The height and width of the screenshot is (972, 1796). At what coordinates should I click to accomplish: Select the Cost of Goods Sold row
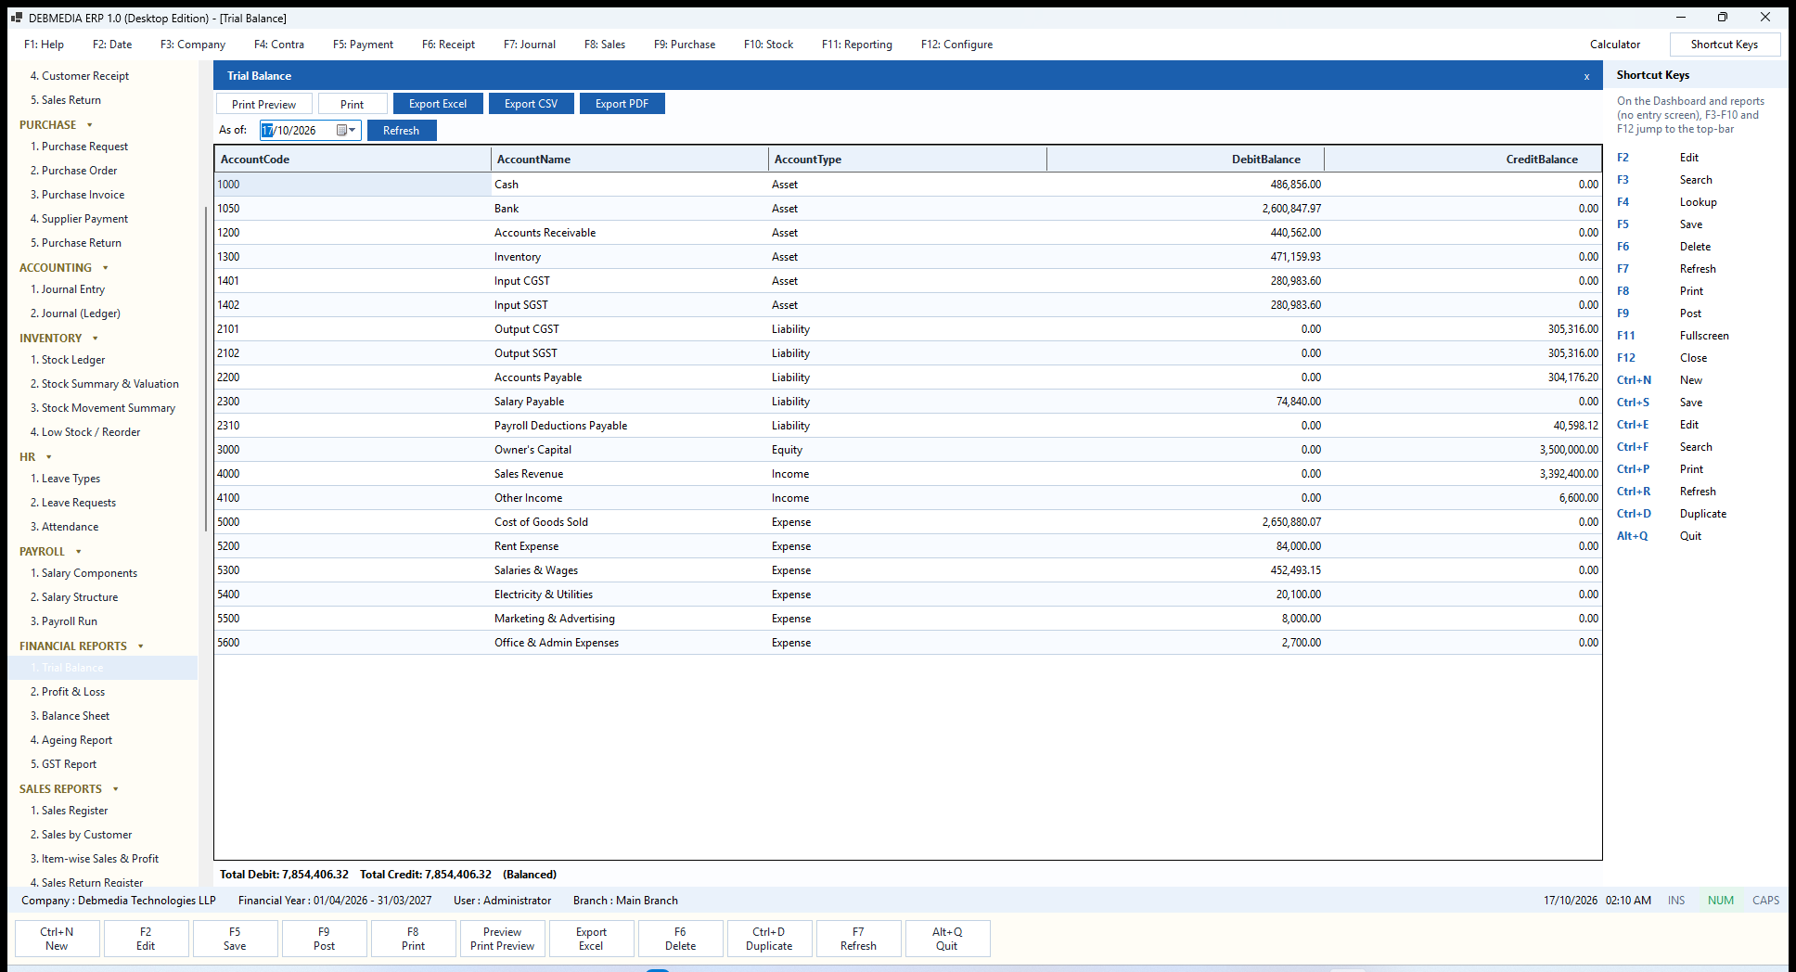point(907,522)
